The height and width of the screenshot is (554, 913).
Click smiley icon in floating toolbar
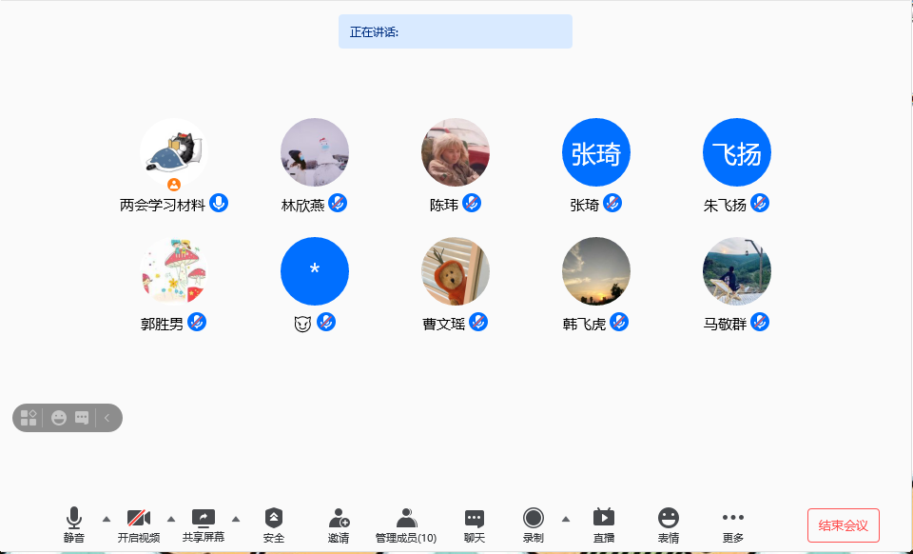click(59, 418)
